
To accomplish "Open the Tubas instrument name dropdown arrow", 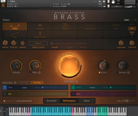I will point(8,1).
